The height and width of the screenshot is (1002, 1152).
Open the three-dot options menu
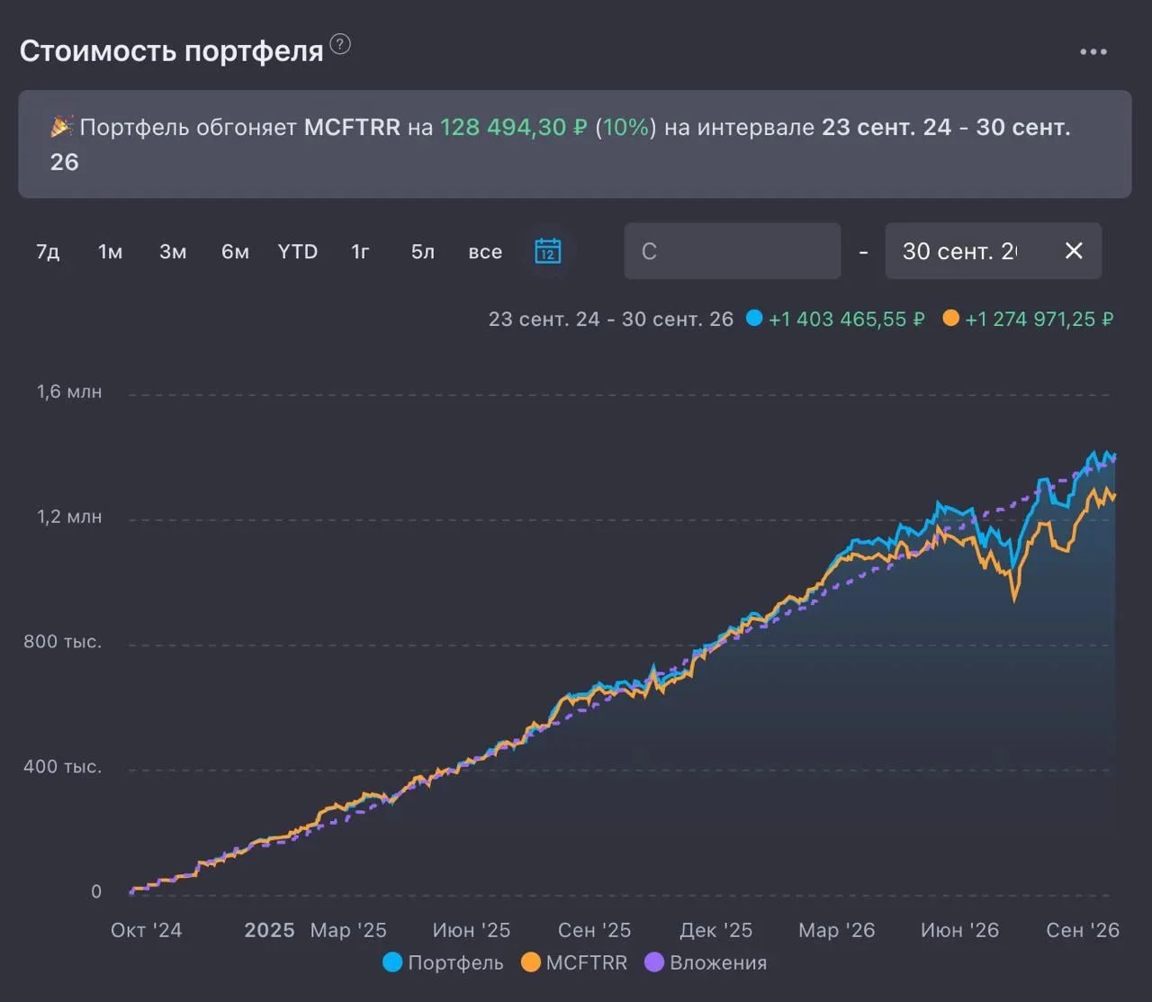click(1093, 51)
